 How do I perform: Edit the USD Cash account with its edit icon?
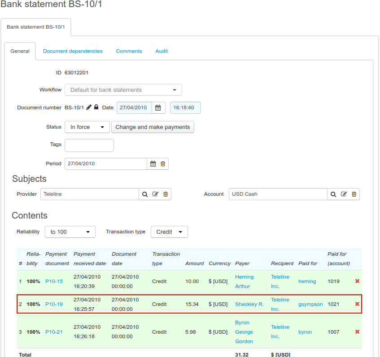(x=344, y=194)
